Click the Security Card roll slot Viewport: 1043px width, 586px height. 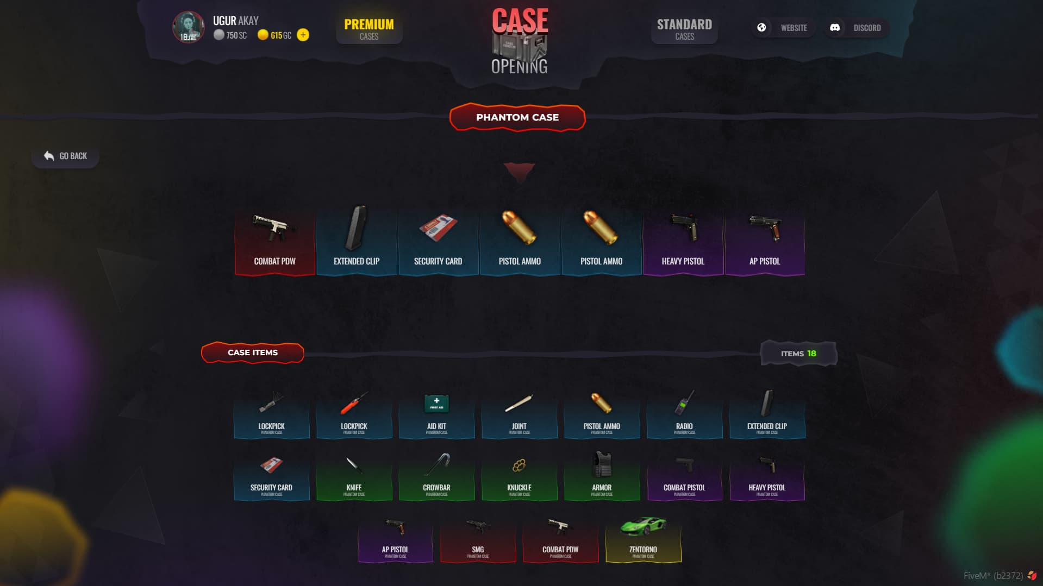click(438, 241)
